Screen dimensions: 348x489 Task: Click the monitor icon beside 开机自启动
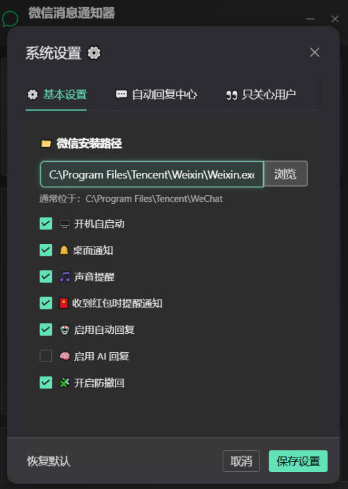[64, 224]
